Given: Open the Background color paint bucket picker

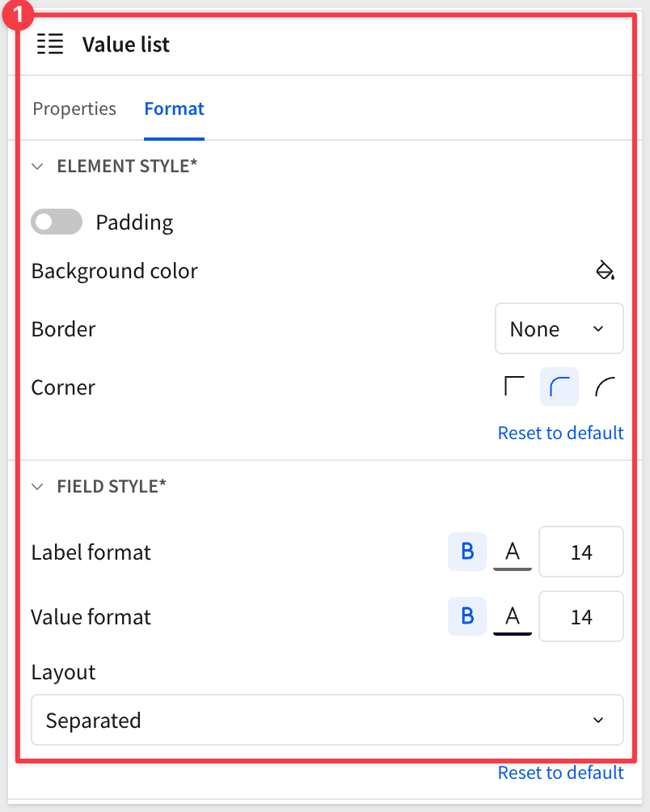Looking at the screenshot, I should [605, 271].
